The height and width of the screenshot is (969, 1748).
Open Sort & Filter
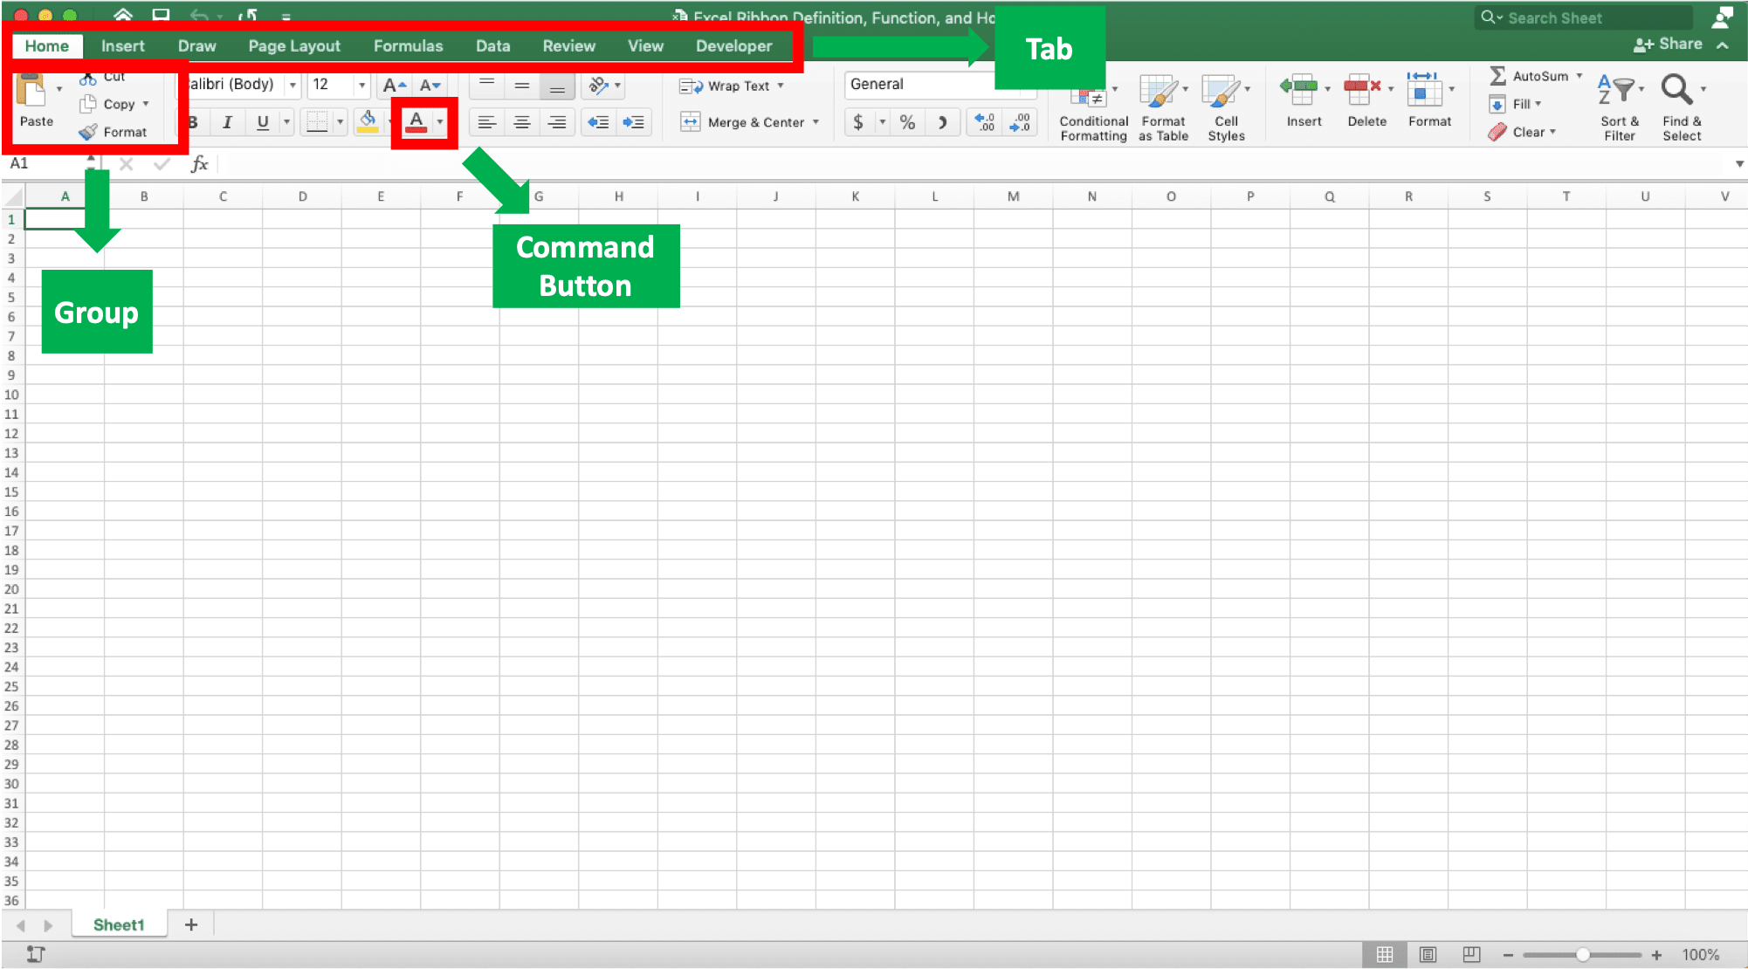pyautogui.click(x=1620, y=108)
